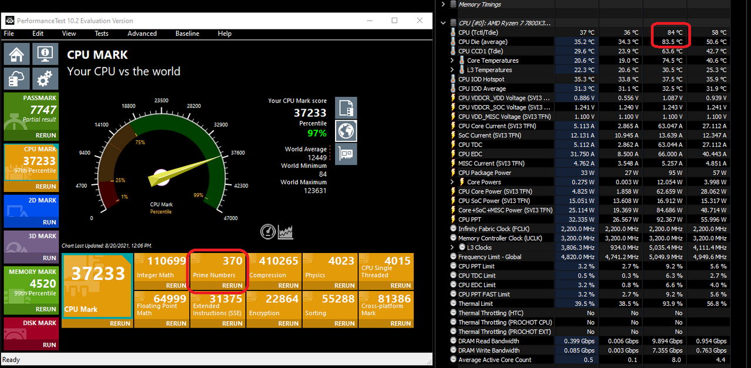751x368 pixels.
Task: Run the 3D Mark test
Action: (49, 258)
